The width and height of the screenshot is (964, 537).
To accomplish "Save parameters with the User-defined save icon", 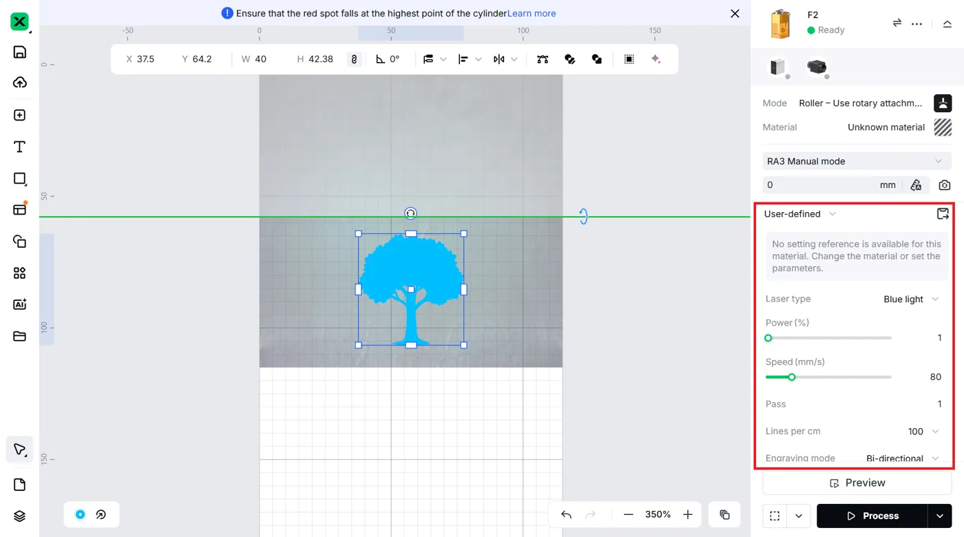I will [x=943, y=214].
